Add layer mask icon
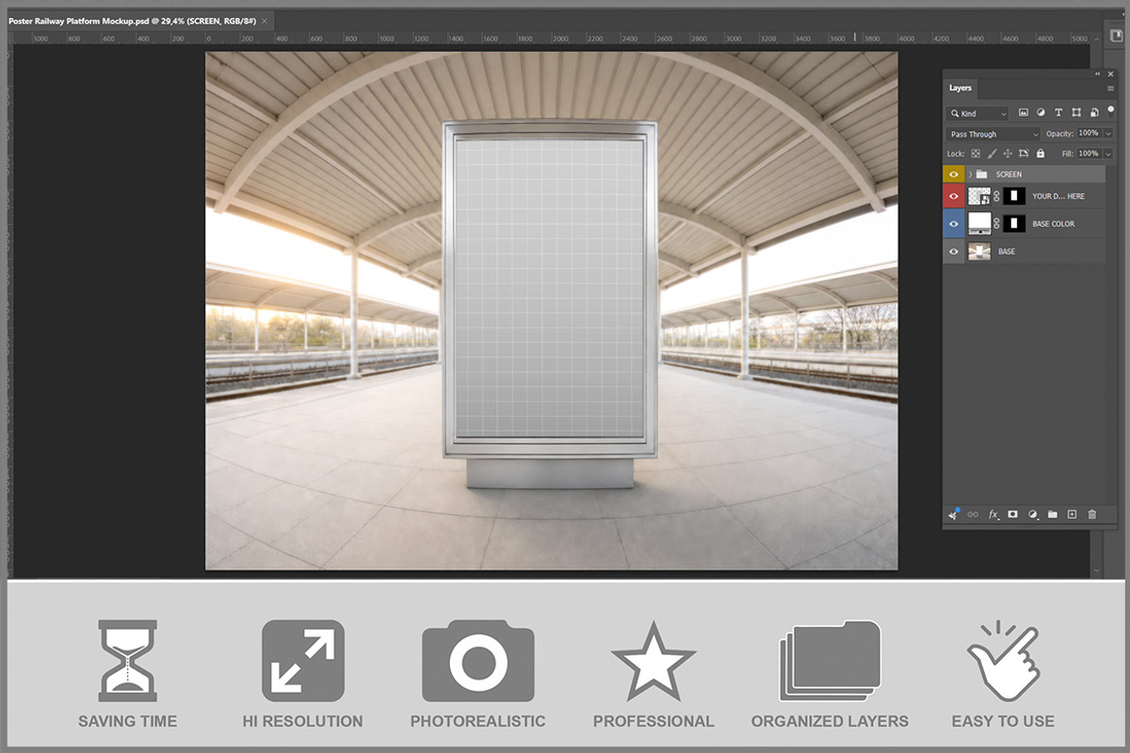 [x=1012, y=515]
